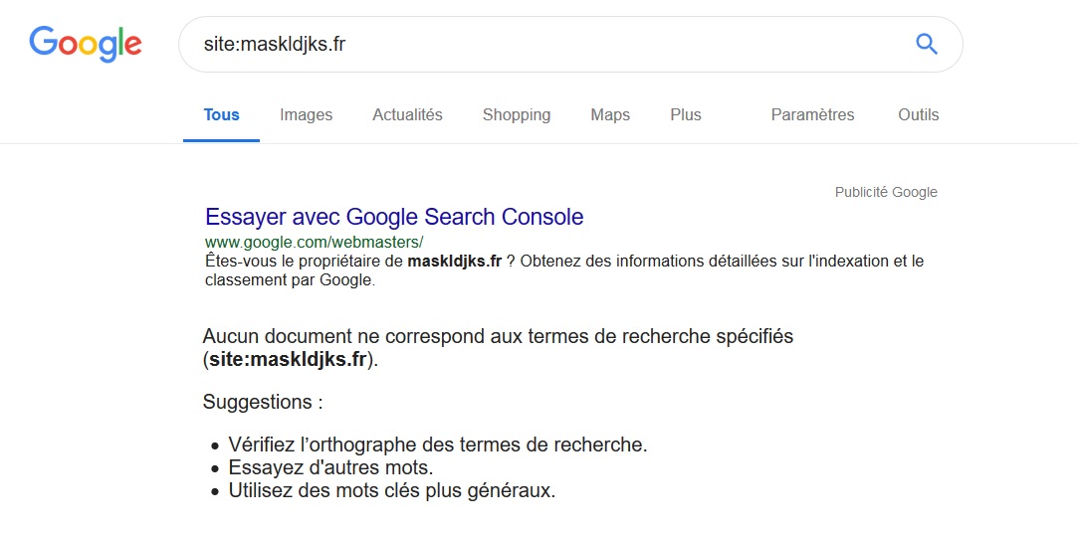Image resolution: width=1079 pixels, height=534 pixels.
Task: Switch to the Images tab
Action: (306, 115)
